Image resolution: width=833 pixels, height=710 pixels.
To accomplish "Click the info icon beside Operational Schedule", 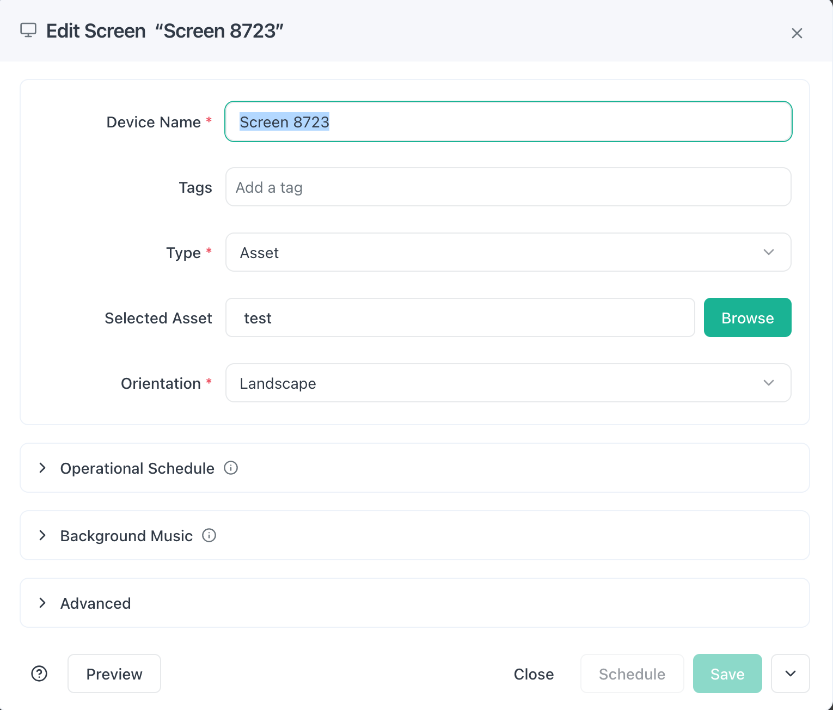I will [x=231, y=468].
